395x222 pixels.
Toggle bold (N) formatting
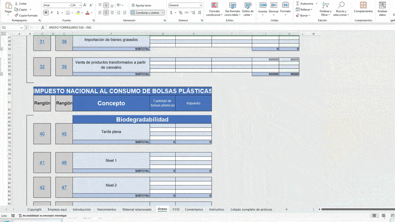(45, 12)
